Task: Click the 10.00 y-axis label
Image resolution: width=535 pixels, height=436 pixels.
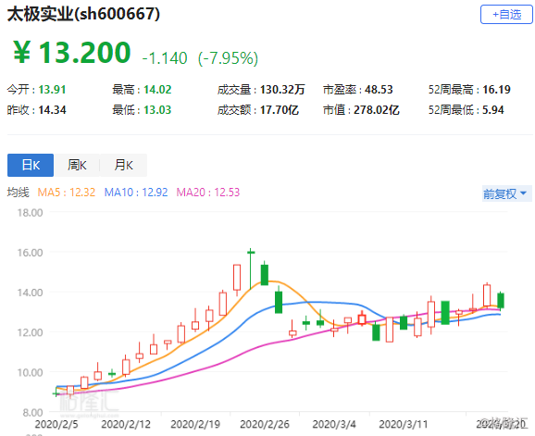Action: (x=30, y=372)
